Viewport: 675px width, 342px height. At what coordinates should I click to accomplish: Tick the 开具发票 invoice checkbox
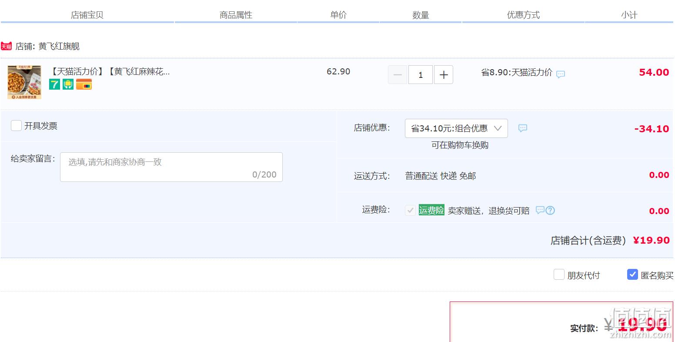click(16, 126)
